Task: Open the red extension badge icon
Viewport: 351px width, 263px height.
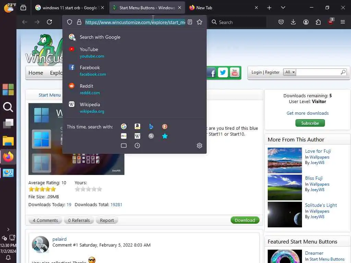Action: point(331,22)
